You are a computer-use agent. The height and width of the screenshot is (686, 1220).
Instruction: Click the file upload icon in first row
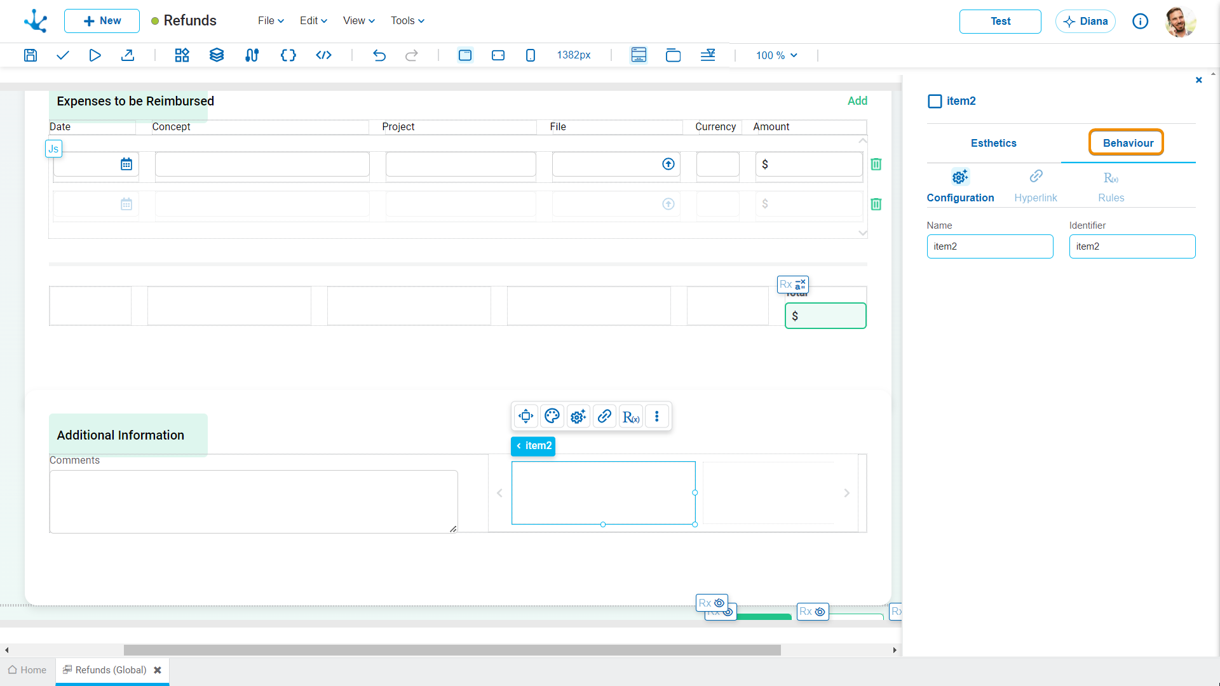click(668, 164)
